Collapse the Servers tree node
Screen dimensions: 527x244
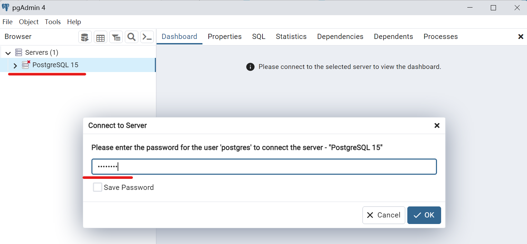click(x=8, y=53)
